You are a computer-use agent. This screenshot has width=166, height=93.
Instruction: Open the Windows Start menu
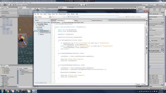[2, 91]
